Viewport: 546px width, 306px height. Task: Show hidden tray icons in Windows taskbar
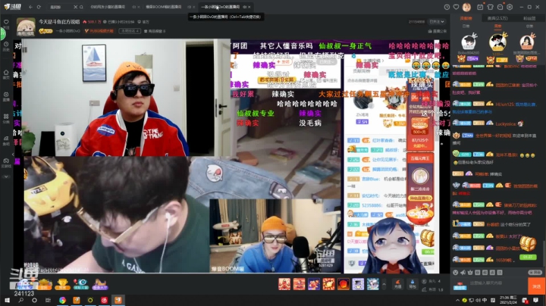click(x=457, y=300)
